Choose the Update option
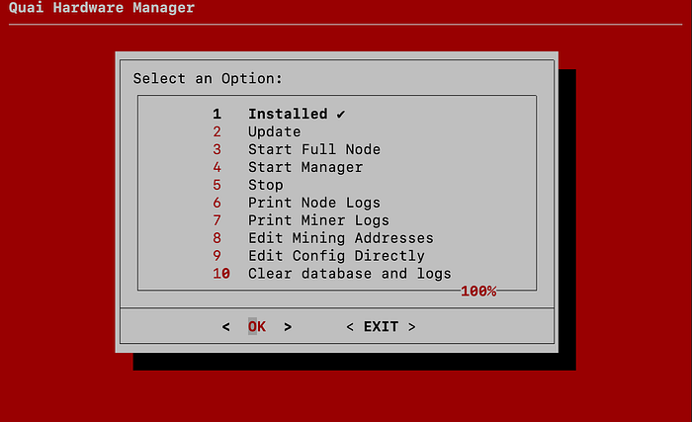This screenshot has height=422, width=692. 256,131
